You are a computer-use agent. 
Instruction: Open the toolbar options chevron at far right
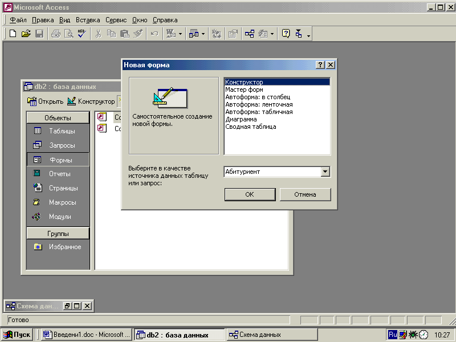pos(308,35)
